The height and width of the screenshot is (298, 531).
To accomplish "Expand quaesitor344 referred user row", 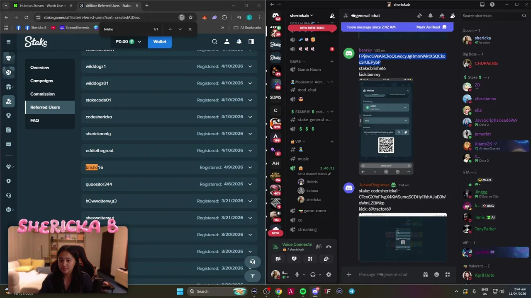I will pyautogui.click(x=250, y=184).
